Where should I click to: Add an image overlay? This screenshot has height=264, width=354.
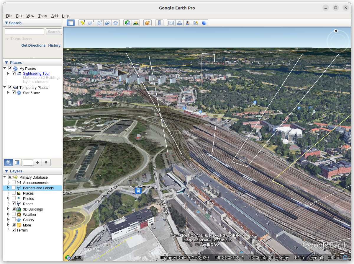click(107, 23)
